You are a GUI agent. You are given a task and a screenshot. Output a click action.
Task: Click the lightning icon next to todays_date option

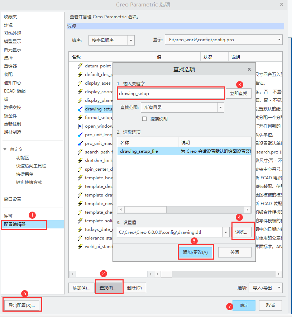point(80,230)
